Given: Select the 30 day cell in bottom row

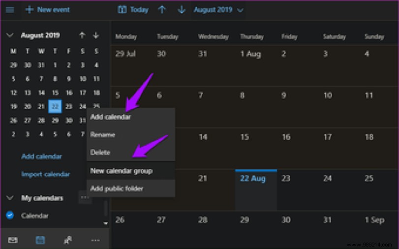Looking at the screenshot, I should point(297,230).
